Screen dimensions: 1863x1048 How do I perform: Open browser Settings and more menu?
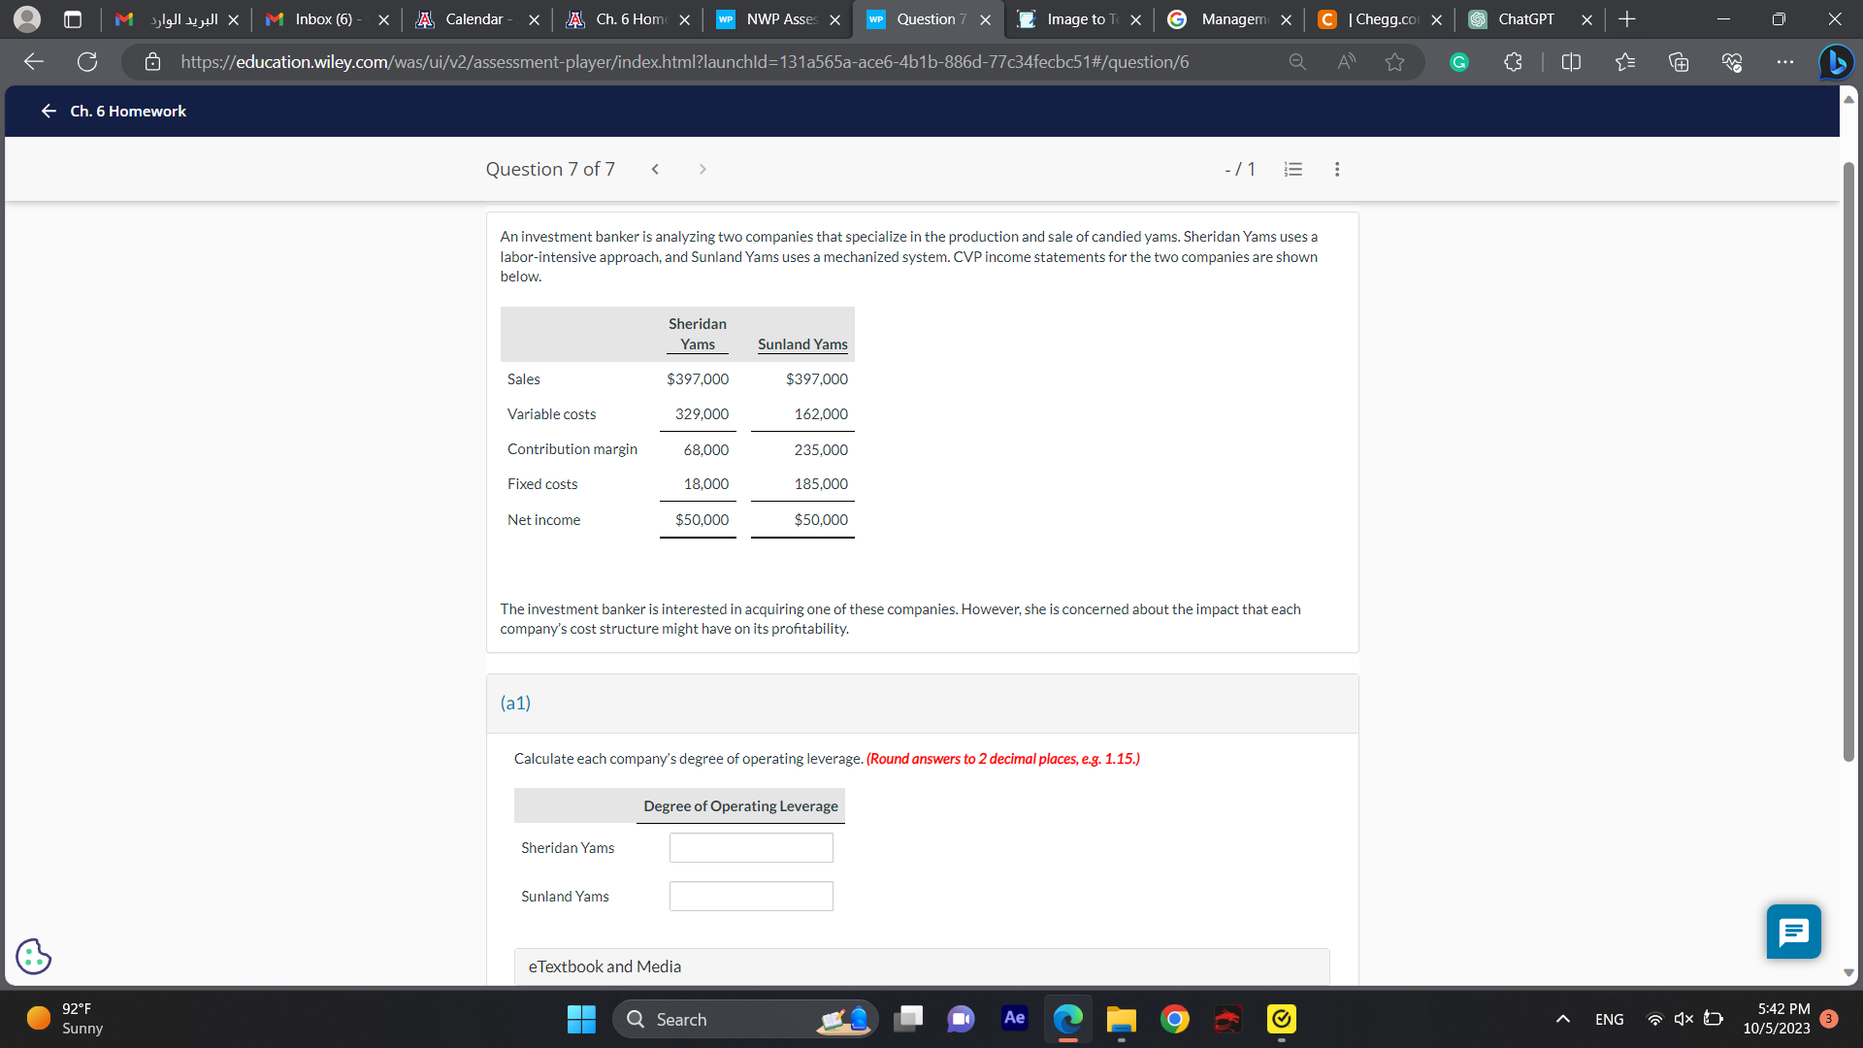tap(1784, 62)
